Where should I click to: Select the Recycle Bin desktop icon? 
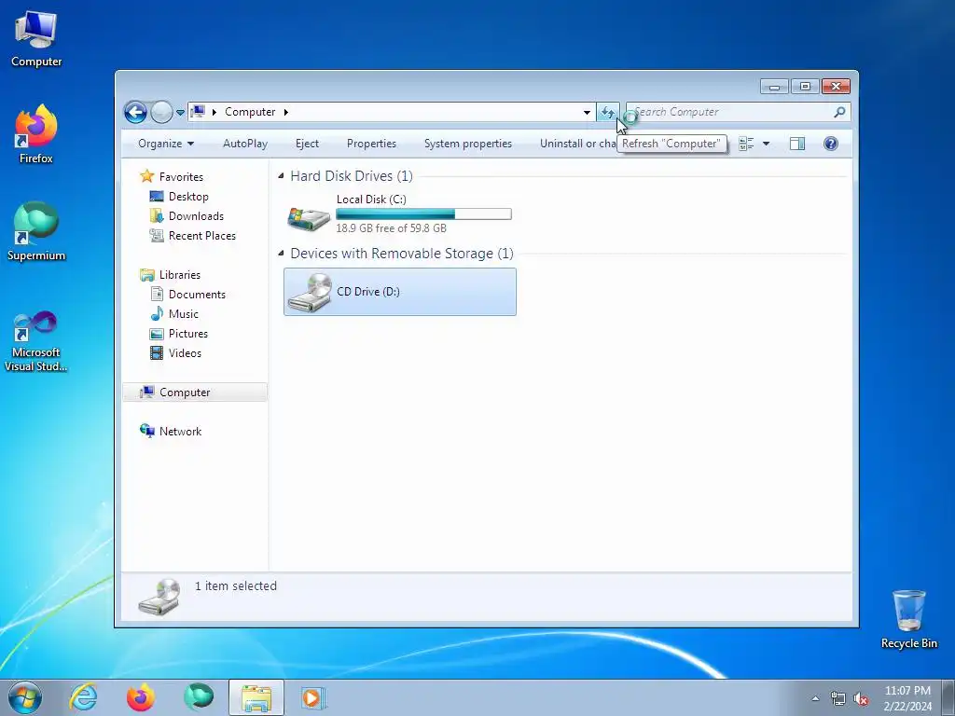(x=908, y=619)
